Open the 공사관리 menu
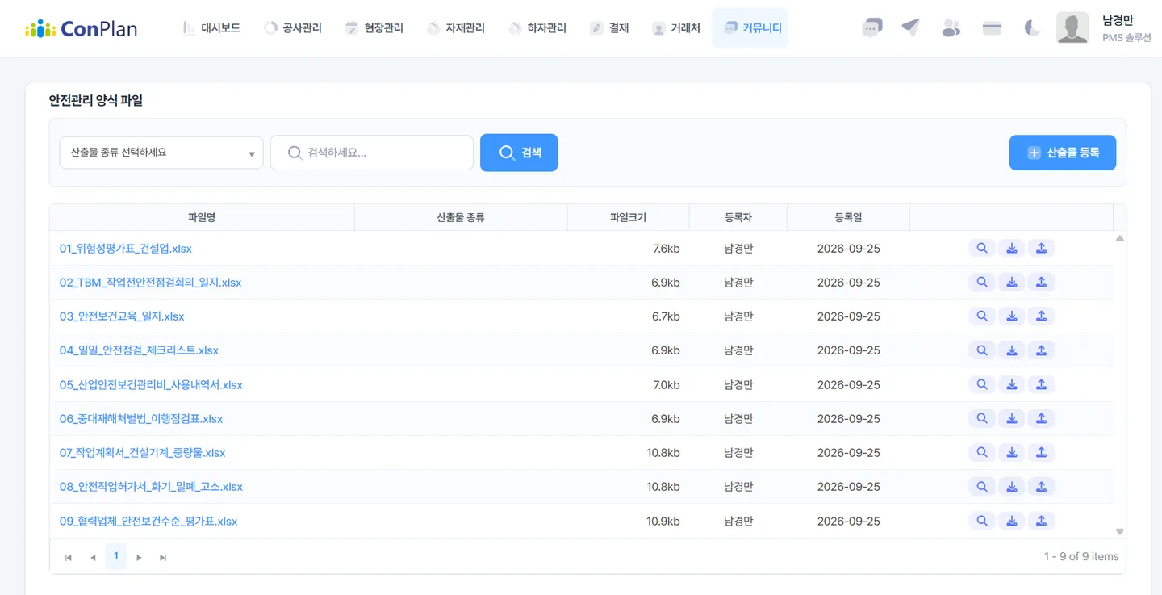Image resolution: width=1162 pixels, height=595 pixels. pos(293,28)
